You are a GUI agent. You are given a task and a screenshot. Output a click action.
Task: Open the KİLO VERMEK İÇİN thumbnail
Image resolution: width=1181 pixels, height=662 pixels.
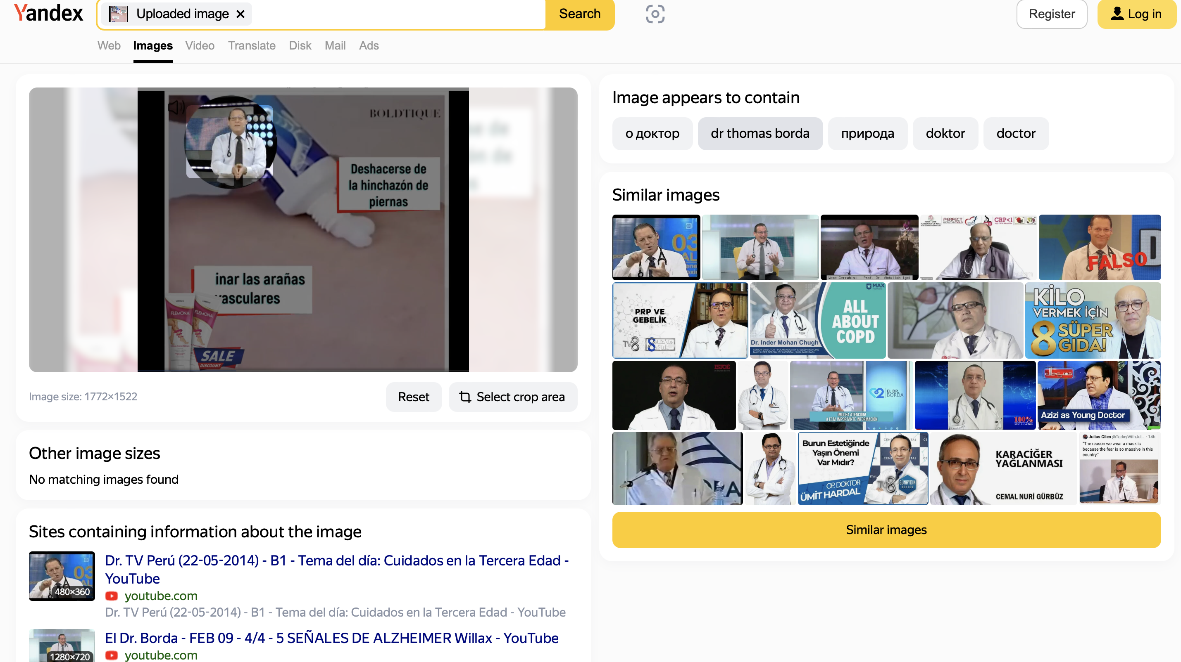(x=1093, y=320)
